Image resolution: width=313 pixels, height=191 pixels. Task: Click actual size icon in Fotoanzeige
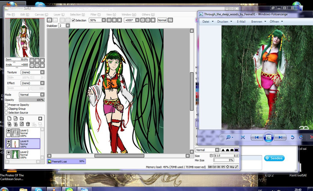[x=243, y=137]
